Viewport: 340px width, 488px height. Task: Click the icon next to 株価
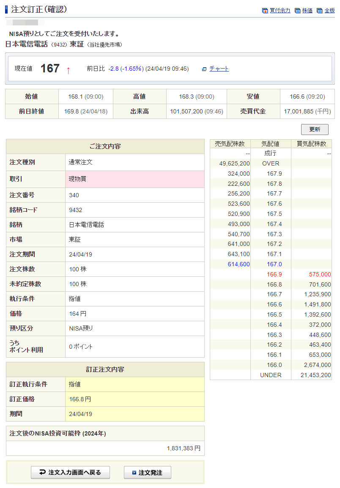(297, 11)
